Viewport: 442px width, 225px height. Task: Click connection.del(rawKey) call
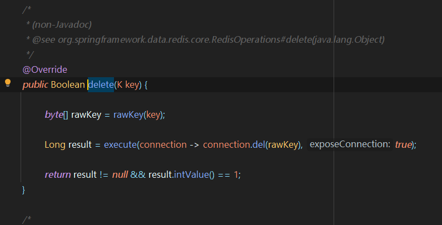pyautogui.click(x=251, y=145)
